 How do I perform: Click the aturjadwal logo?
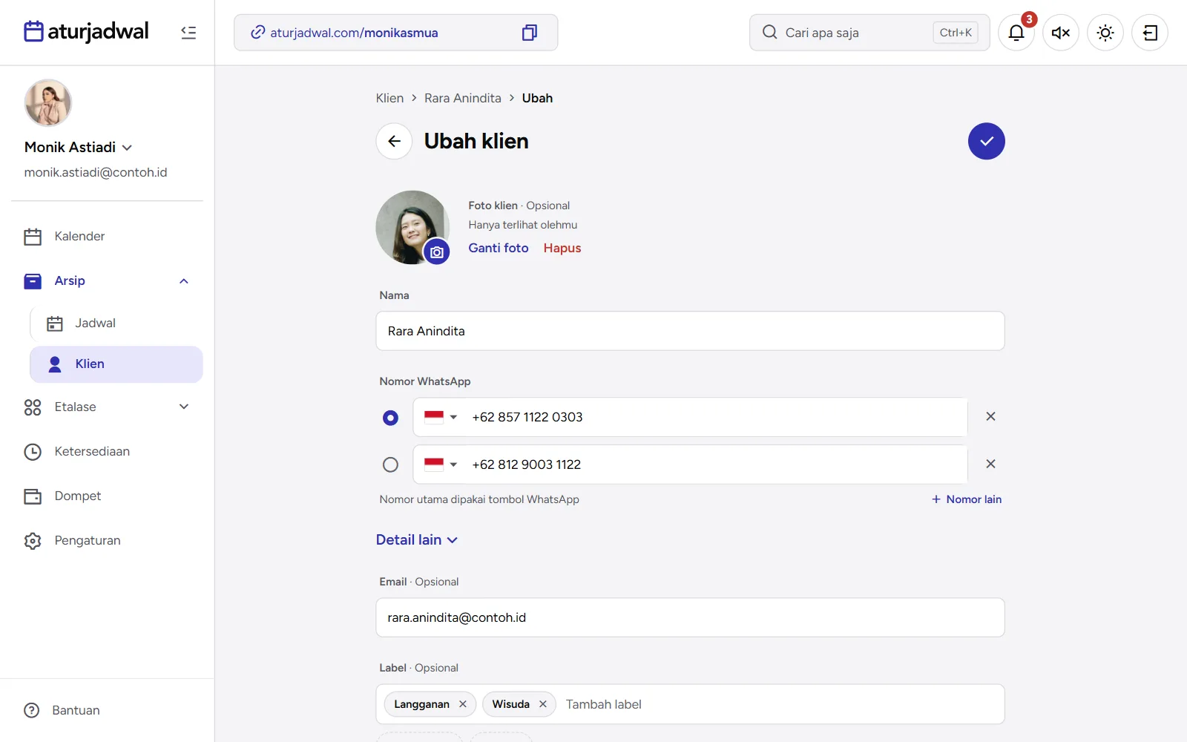click(x=86, y=32)
